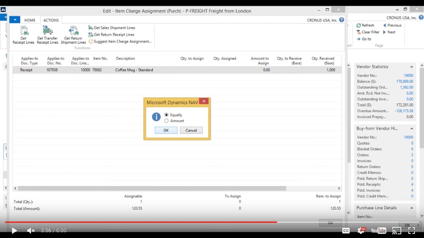Open Overdue Amounts value -126,173.59

[404, 111]
